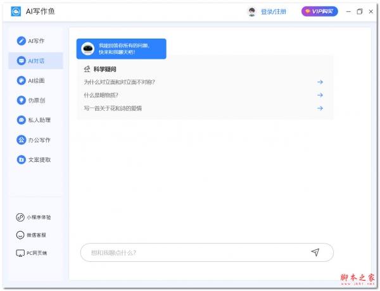
Task: Open 办公写作 from the sidebar
Action: (x=21, y=140)
